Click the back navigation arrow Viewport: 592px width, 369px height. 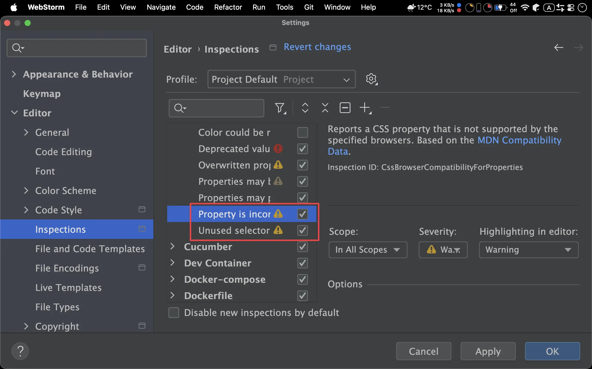coord(559,47)
